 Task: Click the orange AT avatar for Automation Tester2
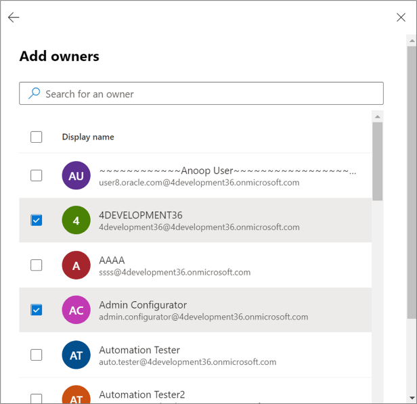coord(76,395)
